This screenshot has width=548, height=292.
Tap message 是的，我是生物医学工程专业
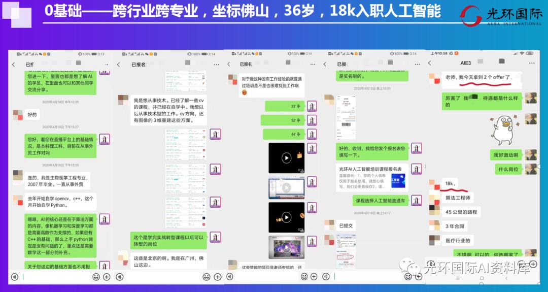pos(57,181)
